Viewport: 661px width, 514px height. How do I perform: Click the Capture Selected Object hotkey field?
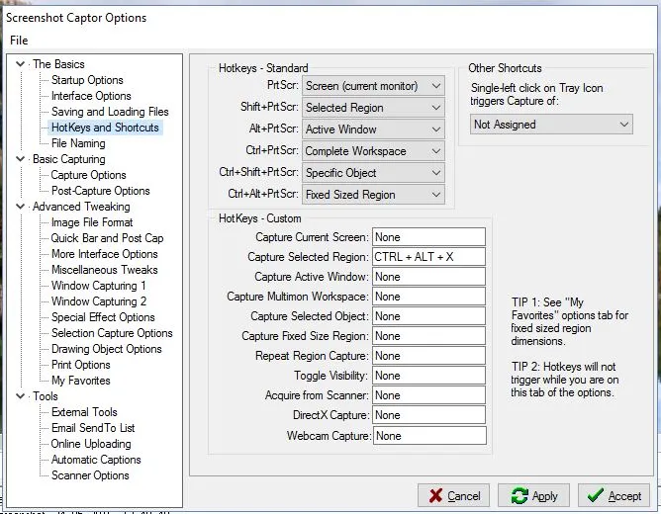pos(428,316)
